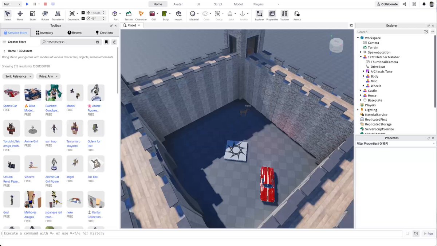
Task: Expand the Castle item in Explorer
Action: (361, 91)
